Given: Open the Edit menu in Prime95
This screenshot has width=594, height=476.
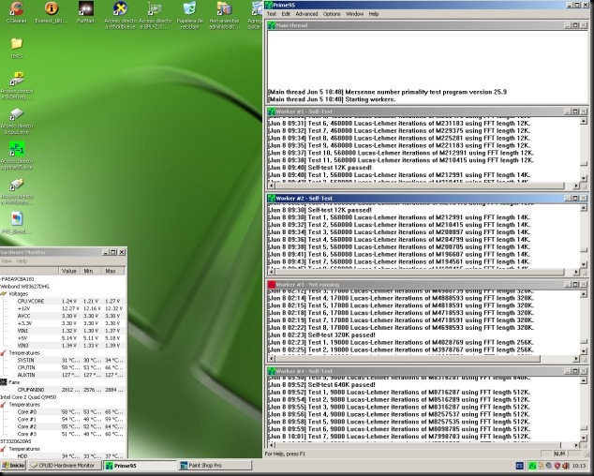Looking at the screenshot, I should 286,14.
